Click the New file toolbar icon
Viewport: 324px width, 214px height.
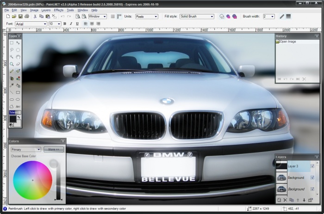coord(8,16)
